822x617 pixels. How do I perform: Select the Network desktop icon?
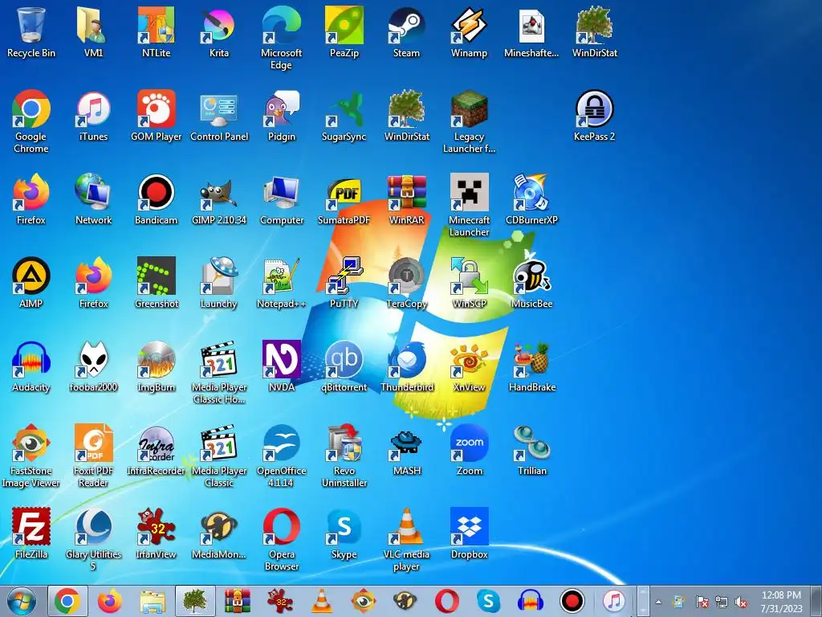coord(93,199)
